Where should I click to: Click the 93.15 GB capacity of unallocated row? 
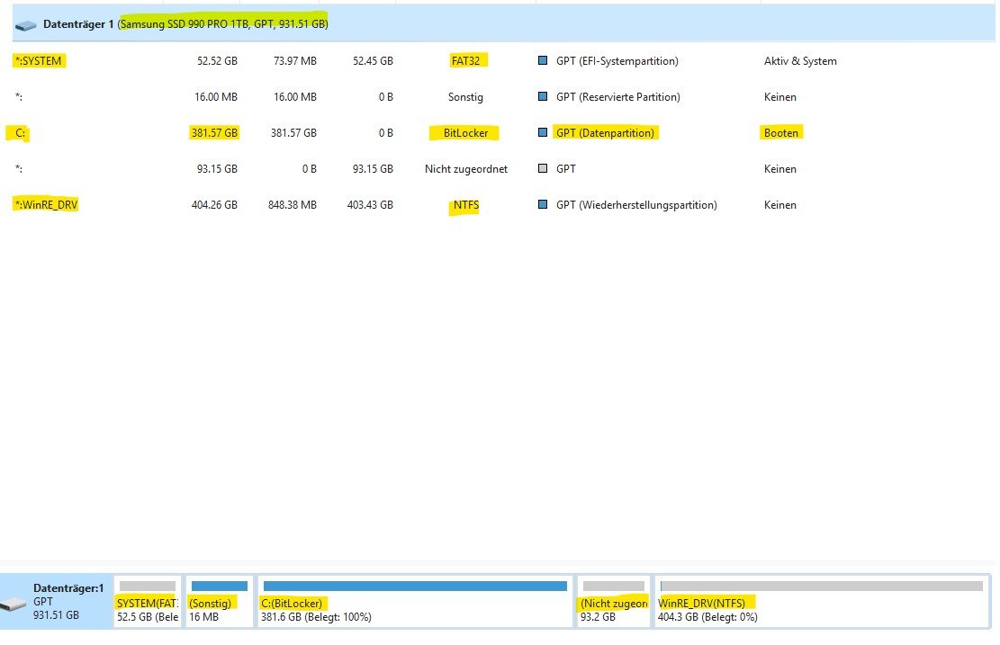(x=217, y=169)
